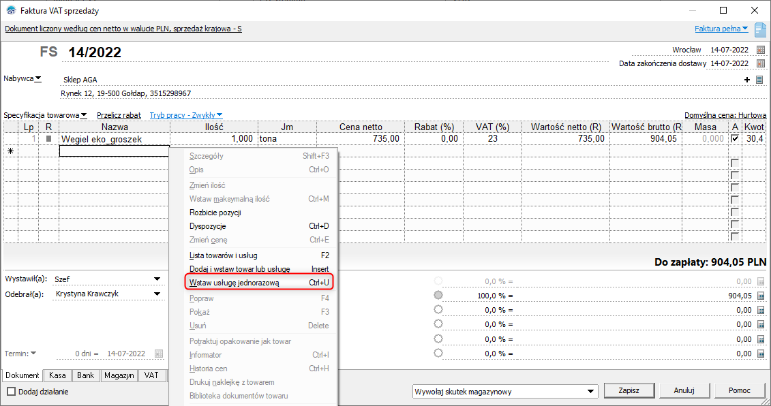Open buyer list icon beside plus
771x406 pixels.
(759, 80)
